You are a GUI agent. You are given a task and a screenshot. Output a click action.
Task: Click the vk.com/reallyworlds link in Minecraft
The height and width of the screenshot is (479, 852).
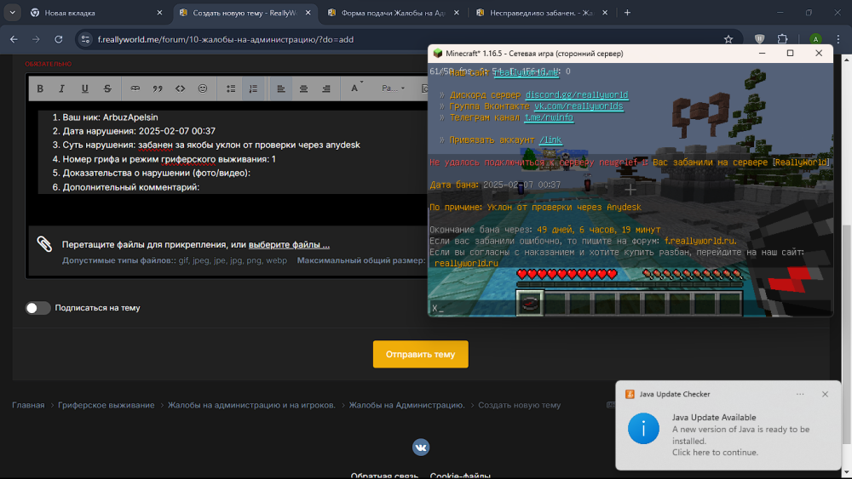coord(579,106)
